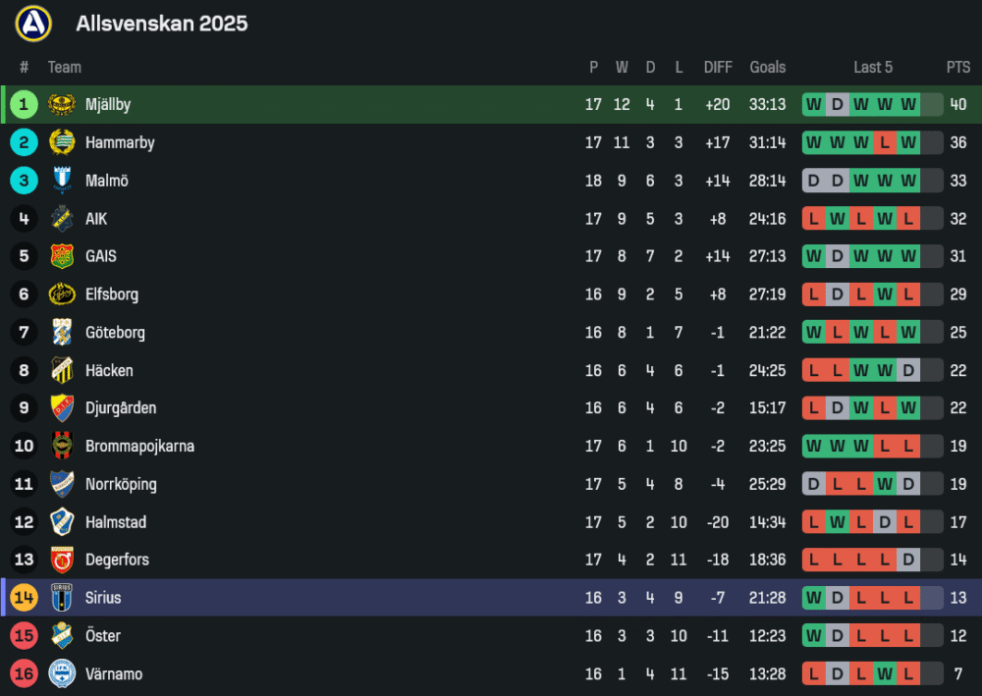Image resolution: width=982 pixels, height=696 pixels.
Task: Sort table by PTS column header
Action: [x=958, y=68]
